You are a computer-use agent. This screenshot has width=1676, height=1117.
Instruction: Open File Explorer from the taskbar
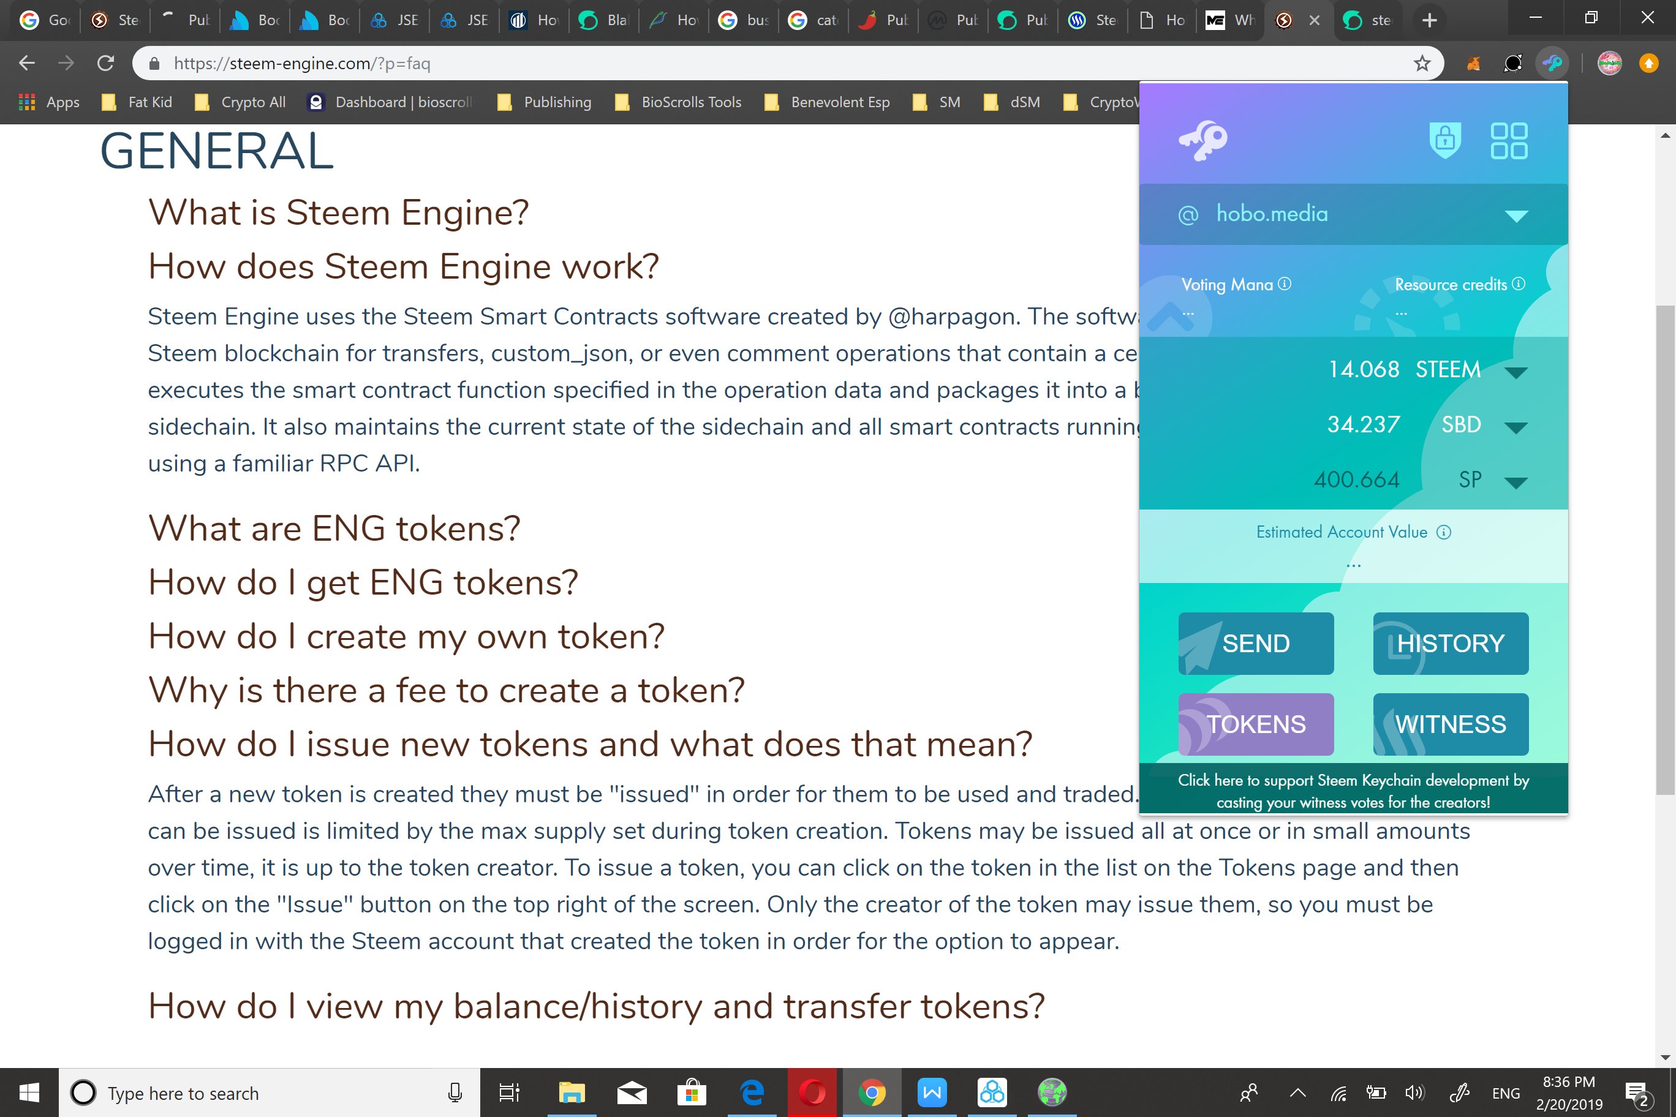572,1092
